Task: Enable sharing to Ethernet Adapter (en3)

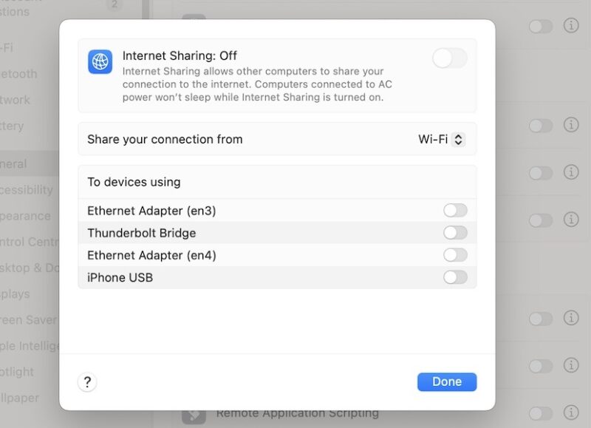Action: (x=456, y=210)
